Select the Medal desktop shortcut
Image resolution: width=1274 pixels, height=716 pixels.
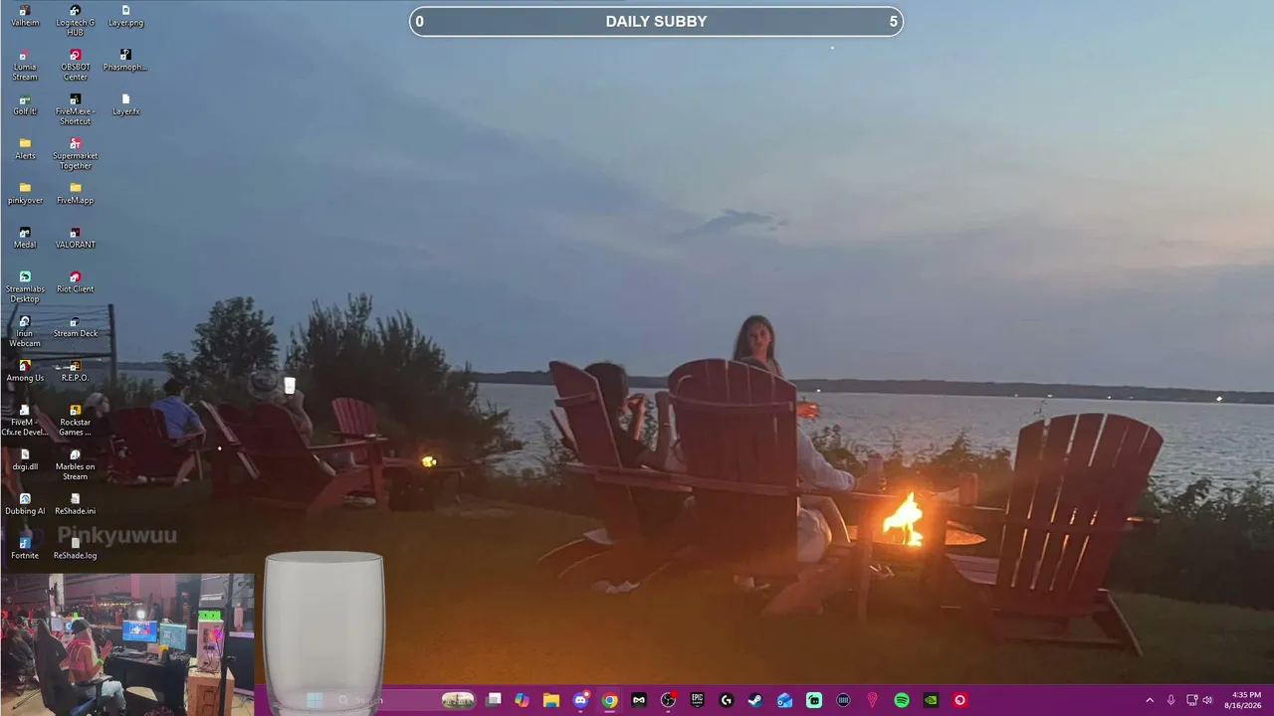coord(25,238)
